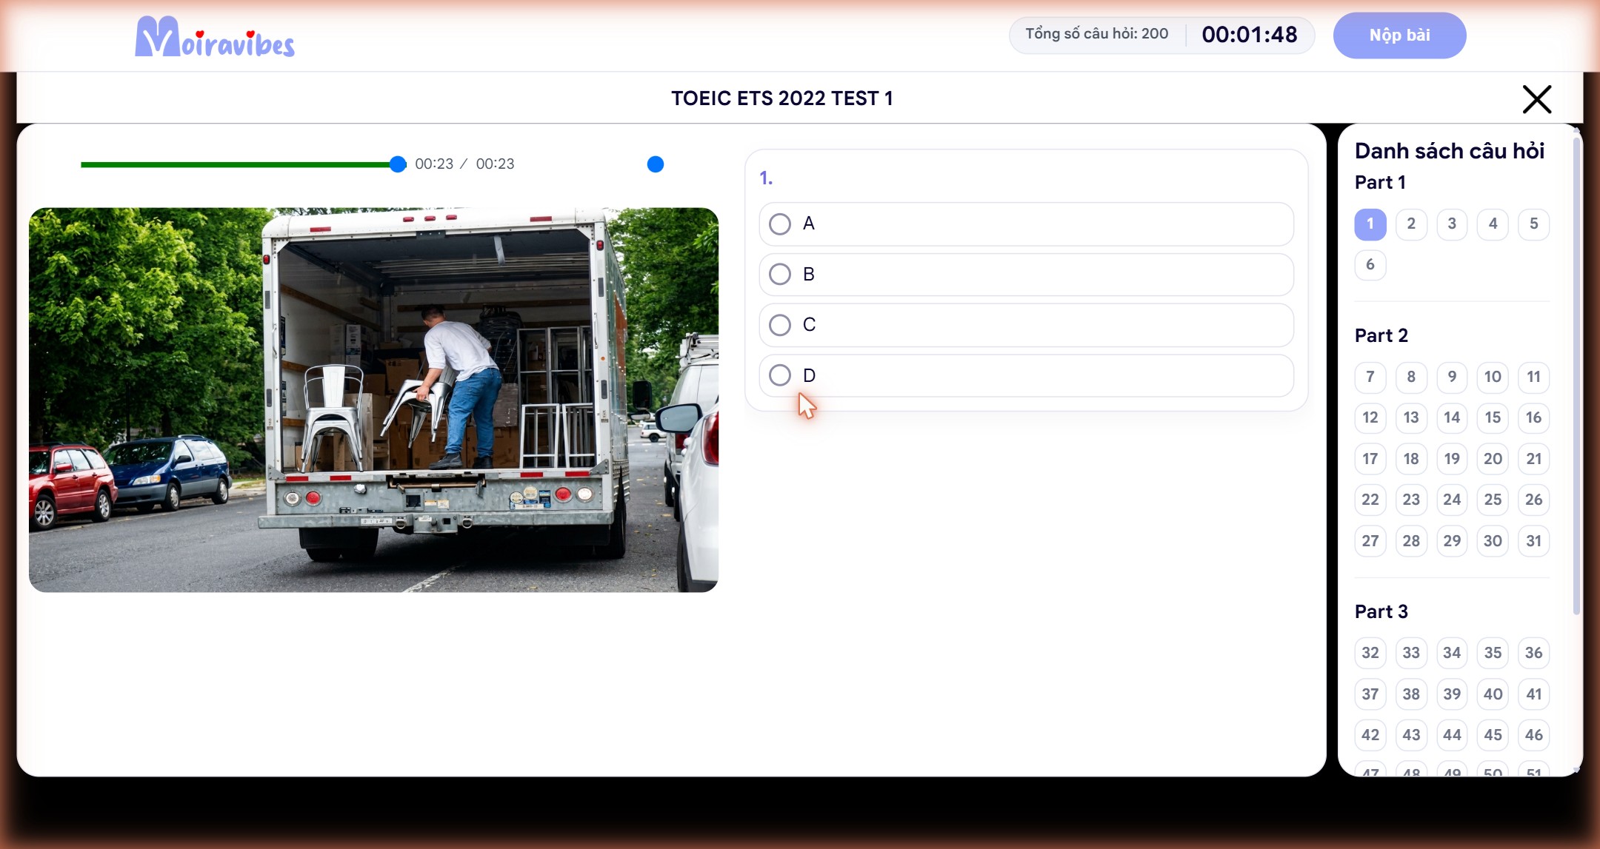Navigate to question 19
This screenshot has height=849, width=1600.
pos(1452,459)
